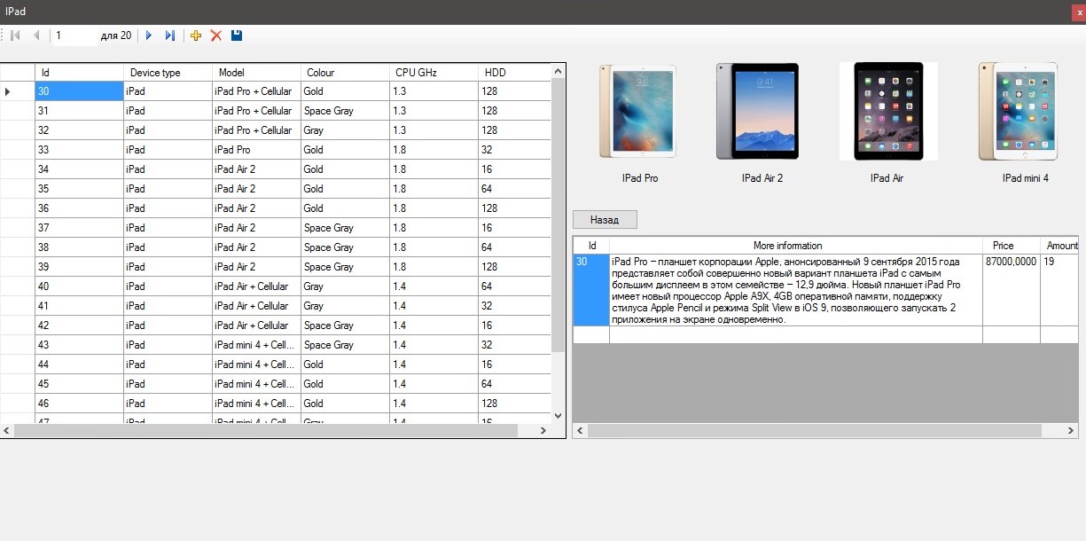Viewport: 1086px width, 541px height.
Task: Click Colour cell 'Gray' in row 32
Action: 345,130
